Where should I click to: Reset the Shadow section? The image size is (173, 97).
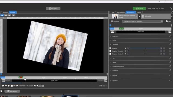click(x=170, y=81)
